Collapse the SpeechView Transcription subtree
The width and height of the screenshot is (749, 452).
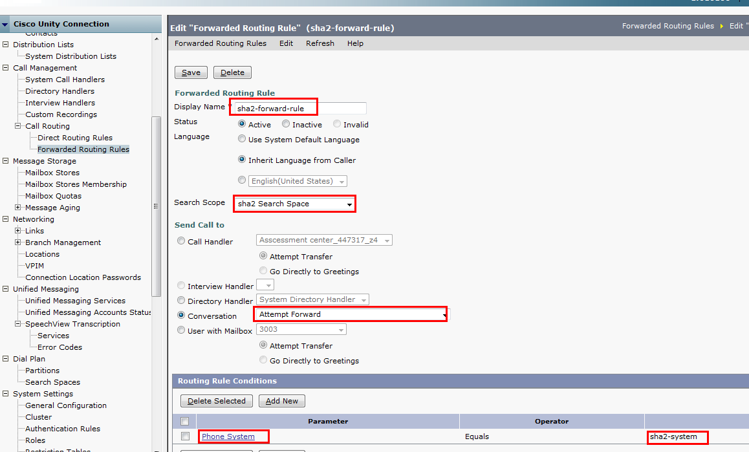[17, 324]
